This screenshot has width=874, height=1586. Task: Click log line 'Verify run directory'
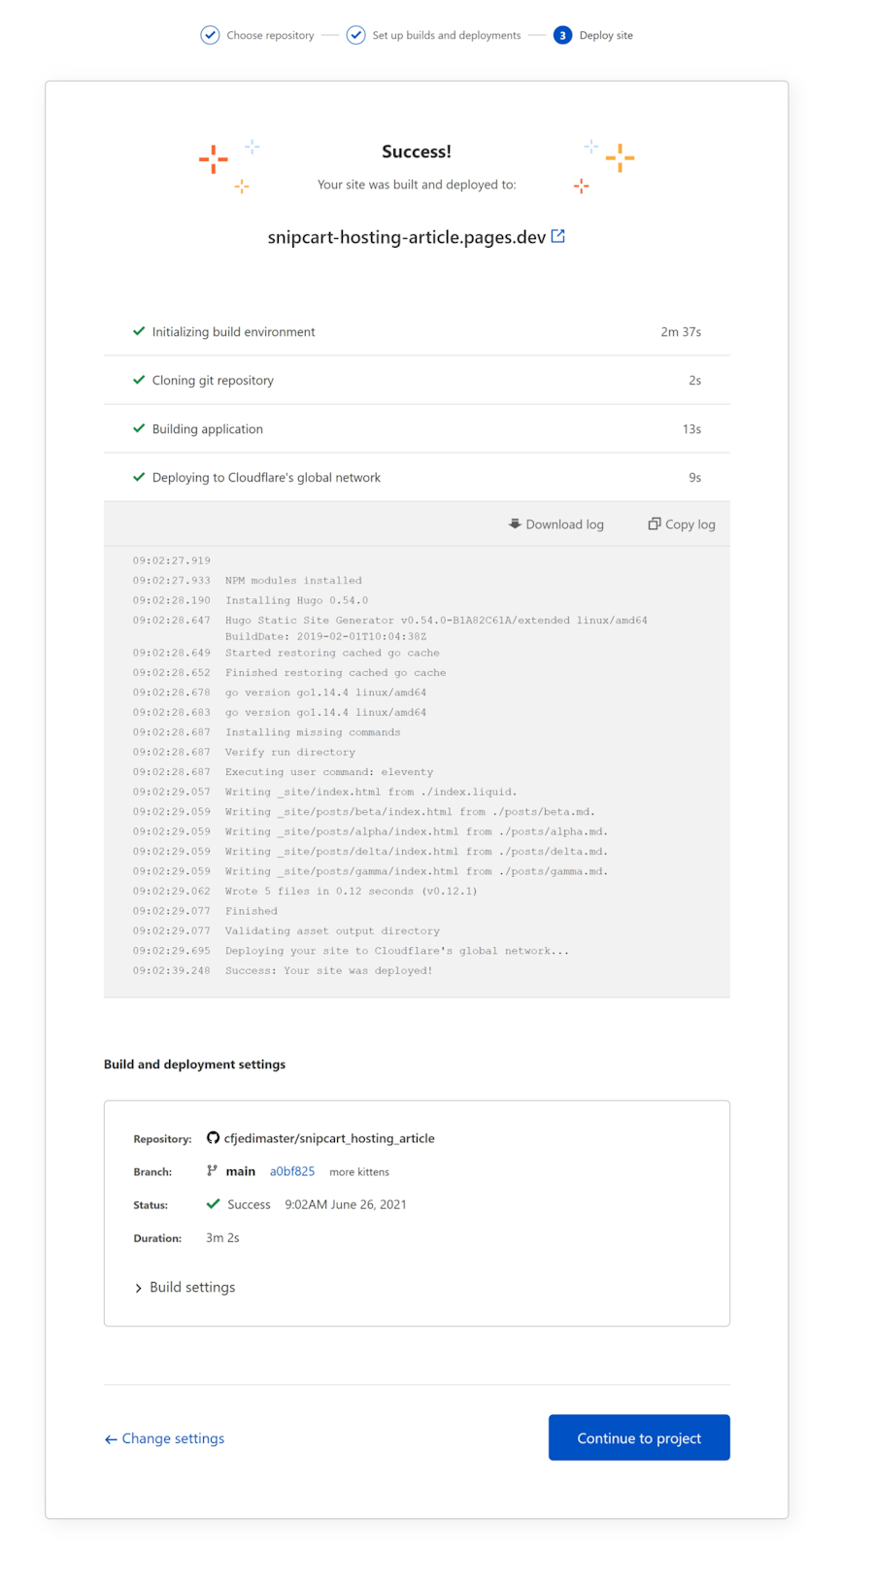point(290,753)
